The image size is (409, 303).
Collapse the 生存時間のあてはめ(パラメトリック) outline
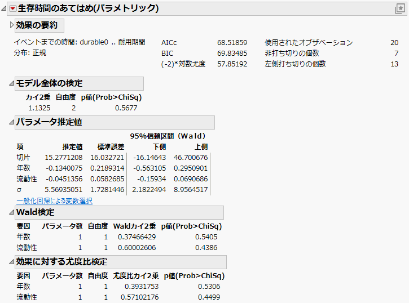(3, 8)
